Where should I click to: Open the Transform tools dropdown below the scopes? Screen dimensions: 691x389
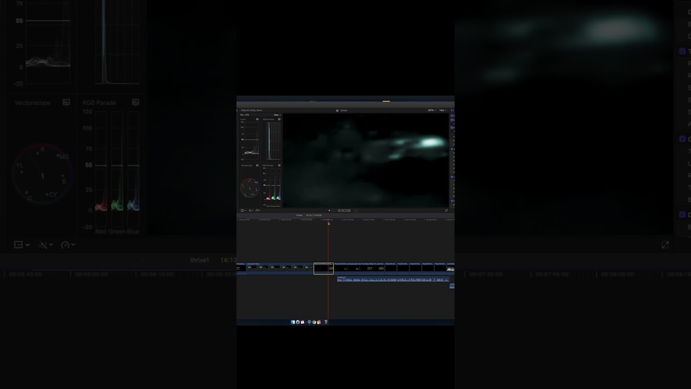tap(243, 210)
